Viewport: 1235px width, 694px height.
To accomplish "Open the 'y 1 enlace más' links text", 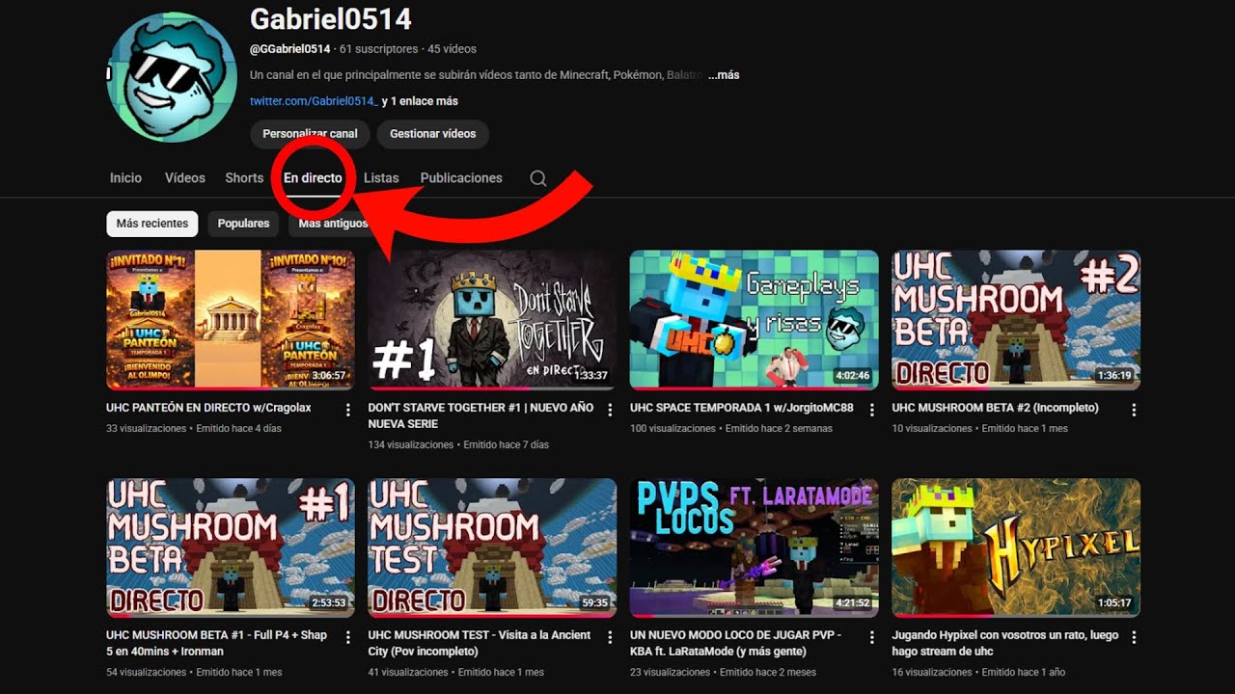I will [x=420, y=101].
